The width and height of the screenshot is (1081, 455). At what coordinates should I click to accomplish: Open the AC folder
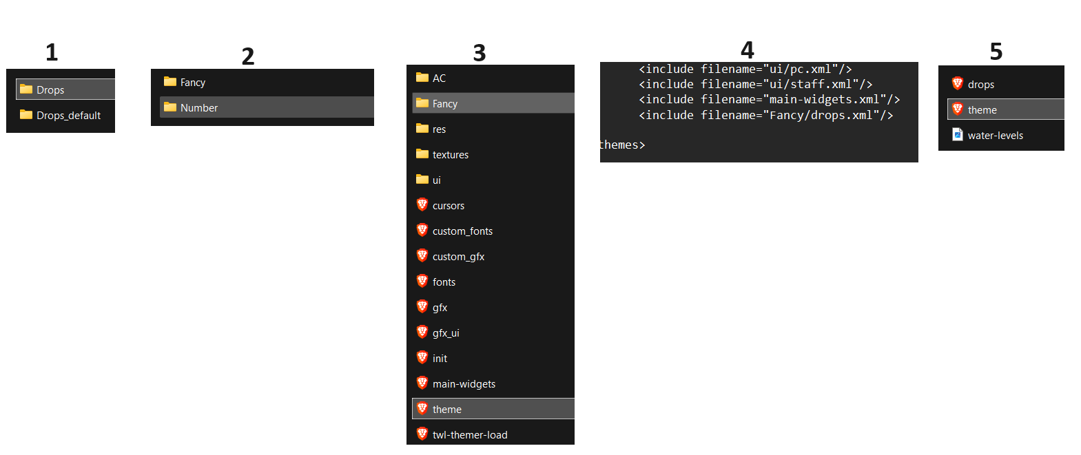(493, 78)
